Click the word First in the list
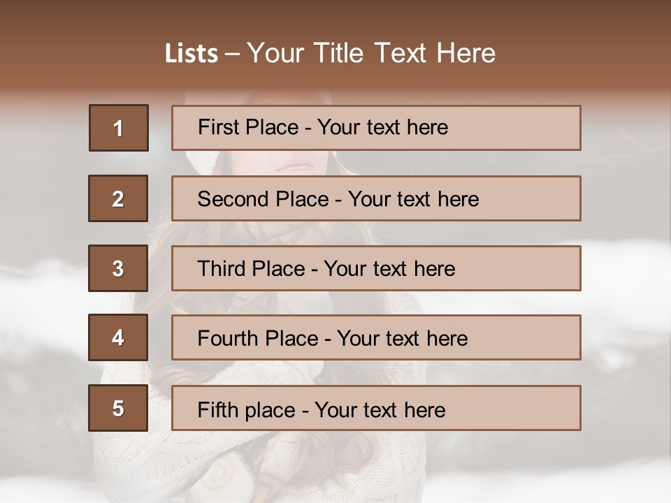 [x=218, y=127]
